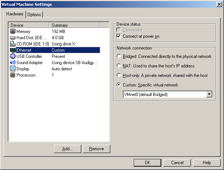224x170 pixels.
Task: Switch to the Options tab
Action: point(34,14)
